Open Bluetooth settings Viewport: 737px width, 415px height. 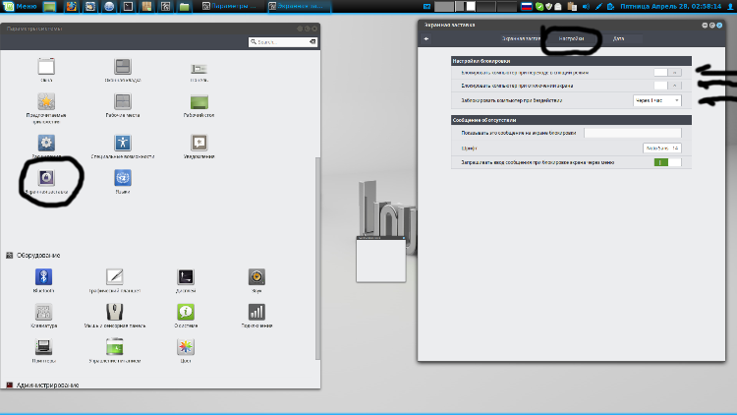click(44, 276)
